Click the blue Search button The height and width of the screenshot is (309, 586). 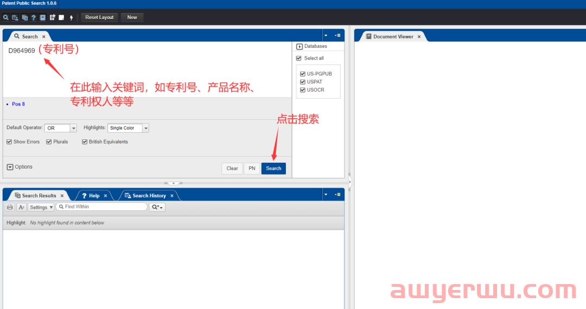(x=273, y=169)
